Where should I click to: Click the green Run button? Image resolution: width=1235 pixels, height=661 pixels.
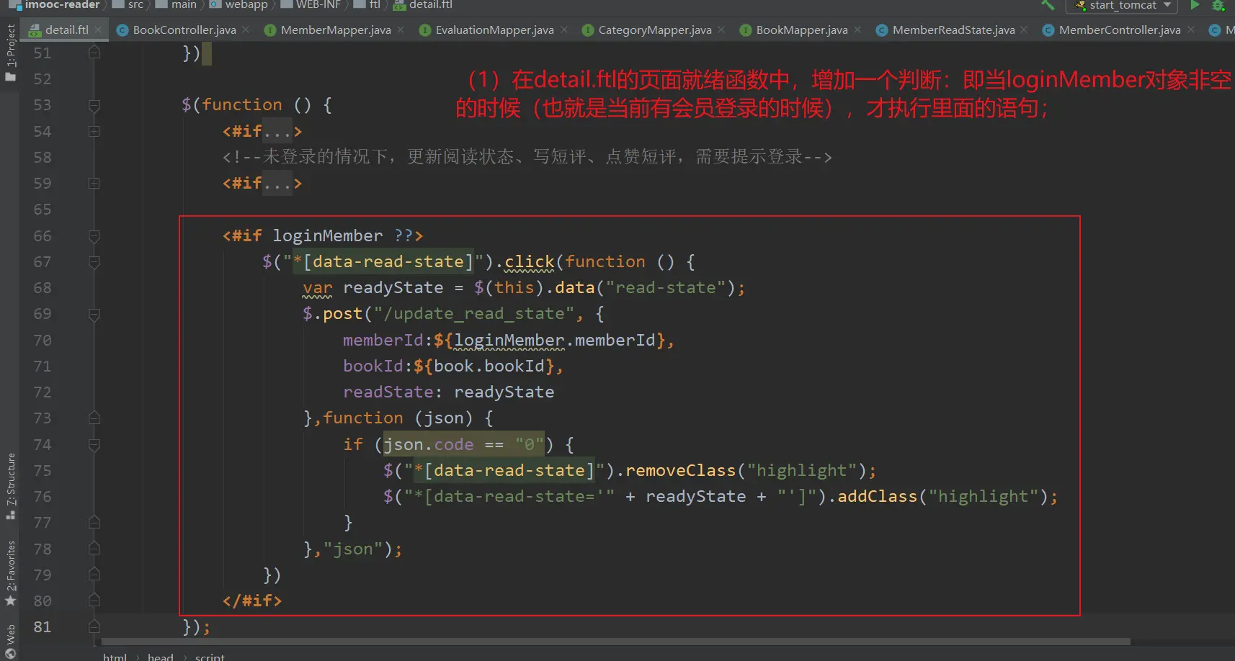pyautogui.click(x=1195, y=5)
